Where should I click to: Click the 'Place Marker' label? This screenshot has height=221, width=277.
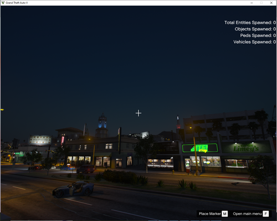click(210, 214)
